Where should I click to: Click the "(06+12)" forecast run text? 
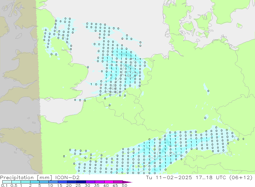pos(241,177)
